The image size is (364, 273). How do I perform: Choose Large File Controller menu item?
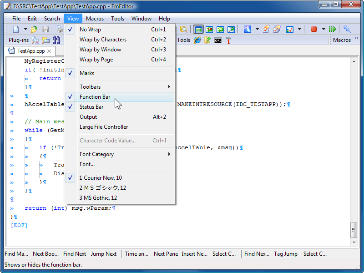tap(120, 127)
